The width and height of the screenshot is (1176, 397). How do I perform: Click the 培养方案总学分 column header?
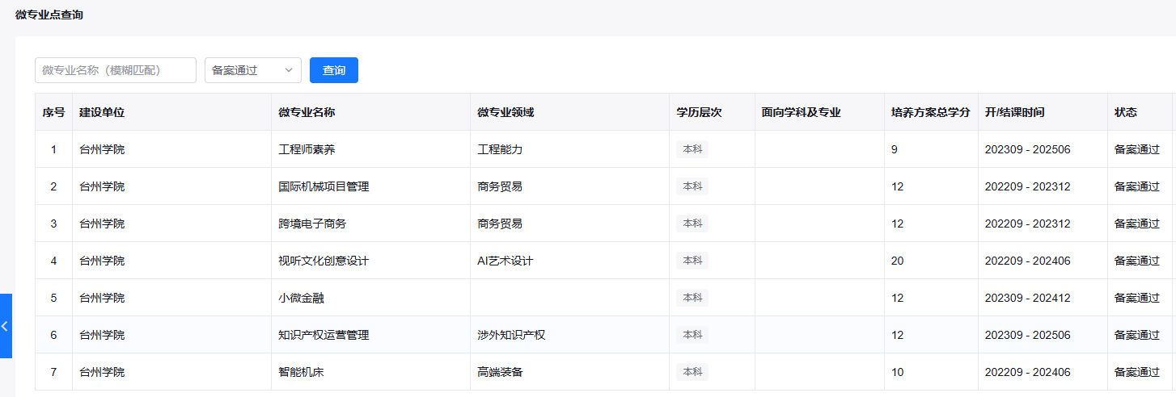(x=930, y=112)
